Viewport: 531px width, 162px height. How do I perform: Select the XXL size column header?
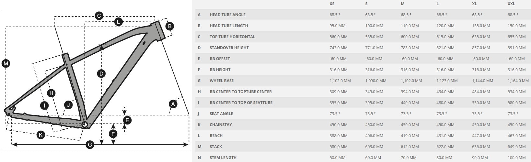(x=512, y=4)
